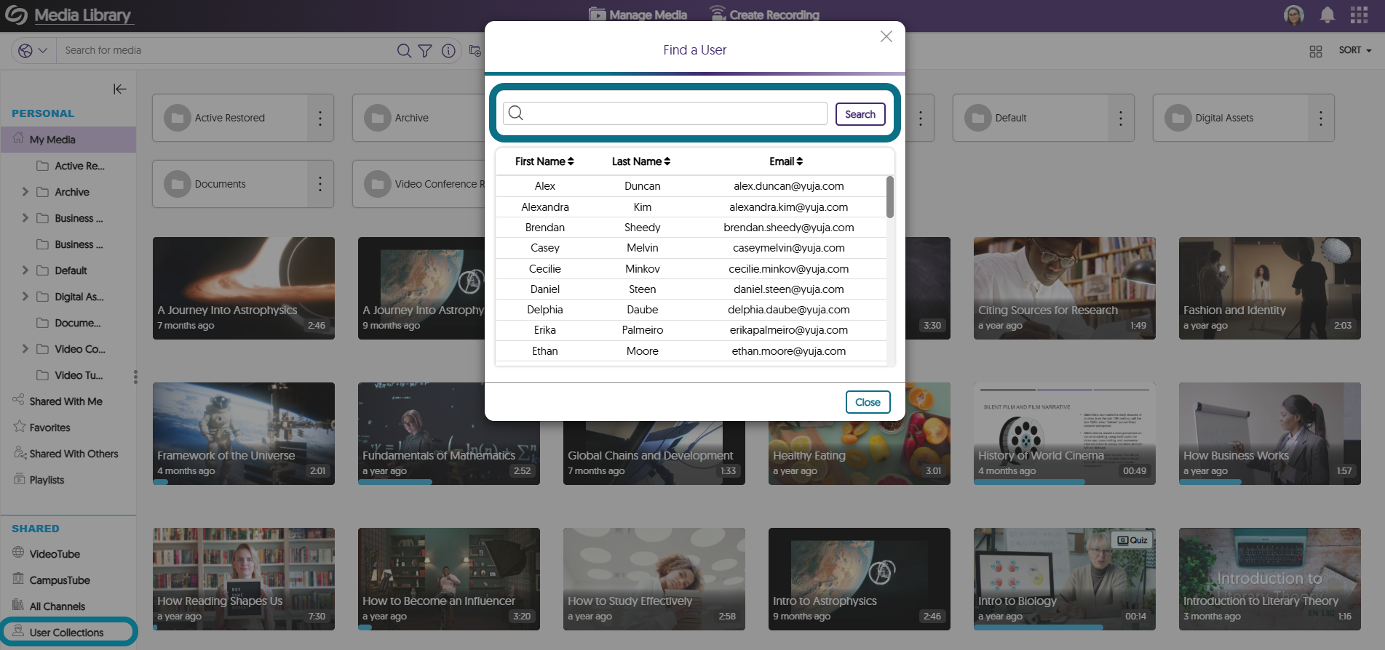Sort users by Last Name column

coord(641,161)
